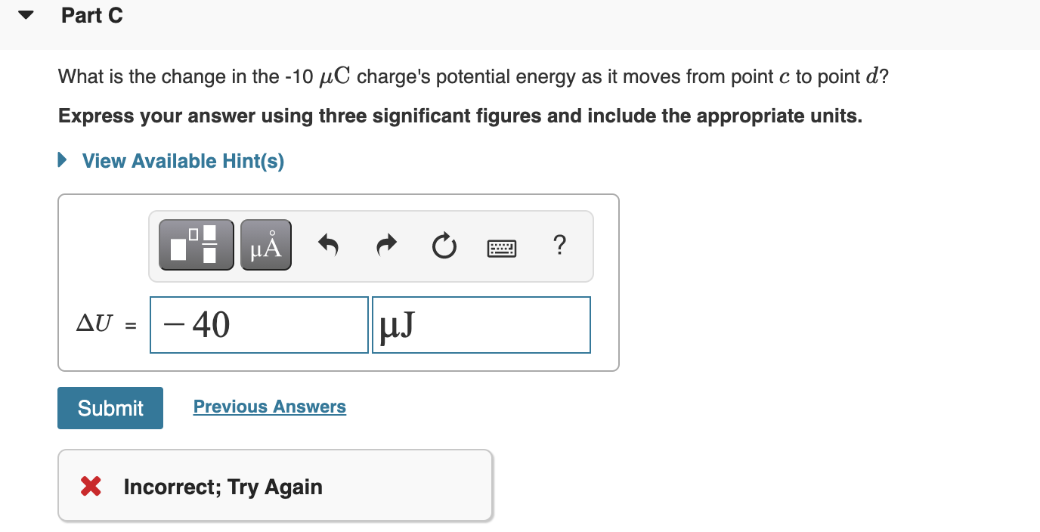Image resolution: width=1040 pixels, height=532 pixels.
Task: Reset the answer using the circular reset icon
Action: click(444, 245)
